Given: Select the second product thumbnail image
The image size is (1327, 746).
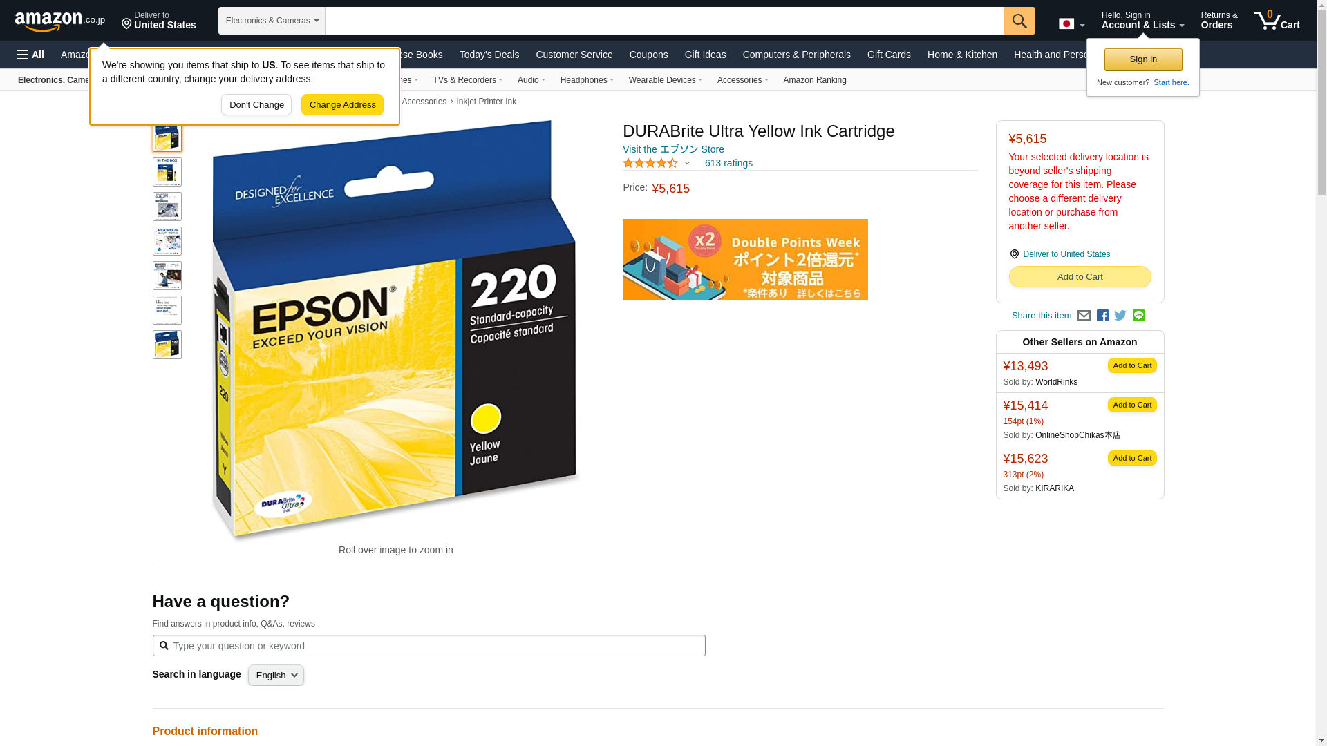Looking at the screenshot, I should point(167,172).
